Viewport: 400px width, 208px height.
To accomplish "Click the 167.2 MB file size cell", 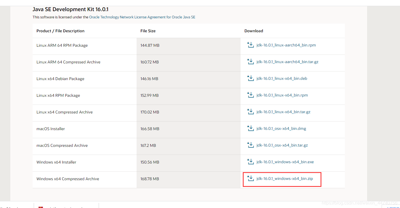I will 188,146.
